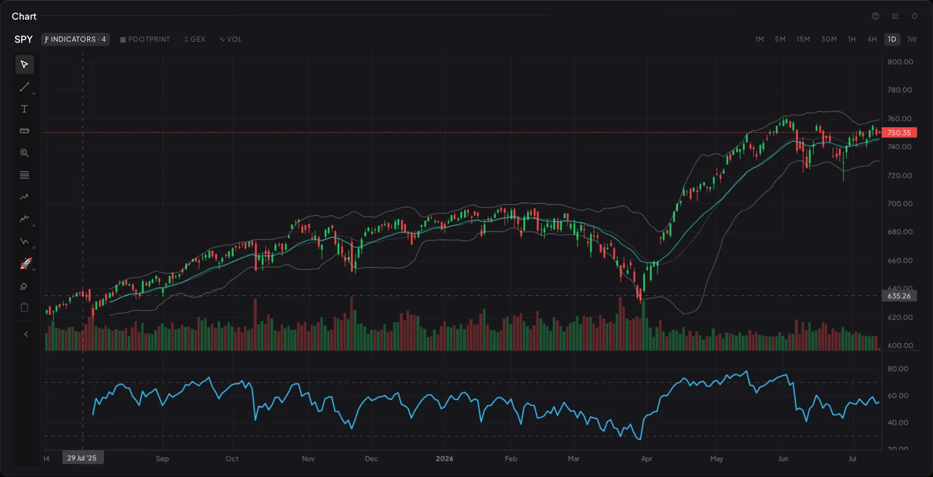Screen dimensions: 933x477
Task: Switch to the 30M timeframe
Action: coord(829,39)
